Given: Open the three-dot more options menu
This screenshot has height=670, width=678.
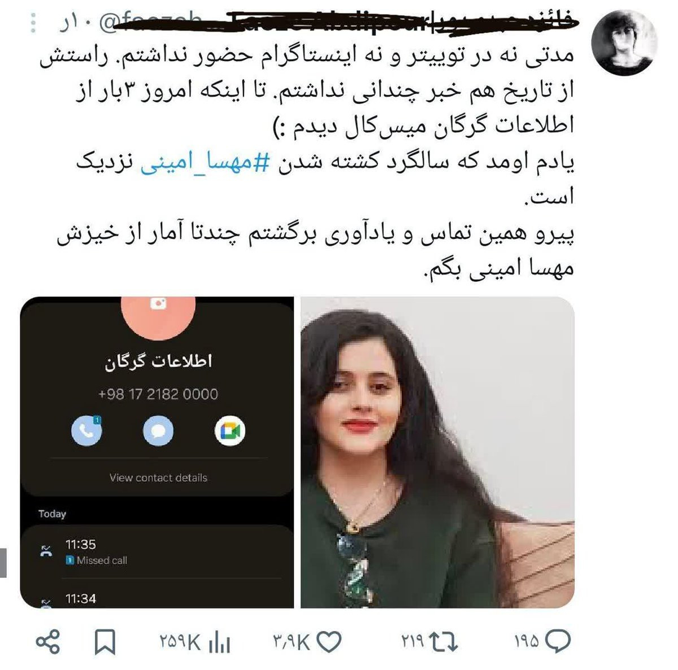Looking at the screenshot, I should [x=33, y=22].
